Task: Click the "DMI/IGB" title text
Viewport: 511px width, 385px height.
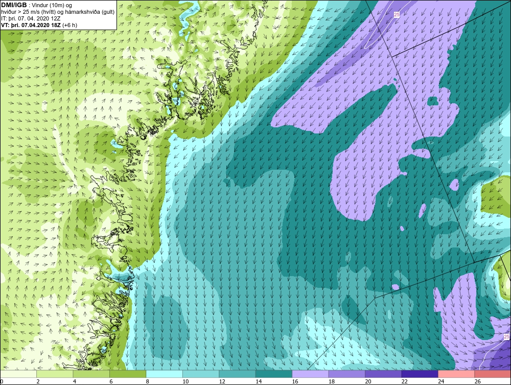Action: [14, 5]
